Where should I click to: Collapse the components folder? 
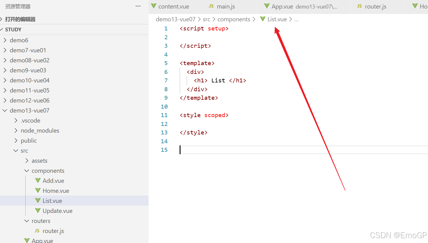[74, 171]
